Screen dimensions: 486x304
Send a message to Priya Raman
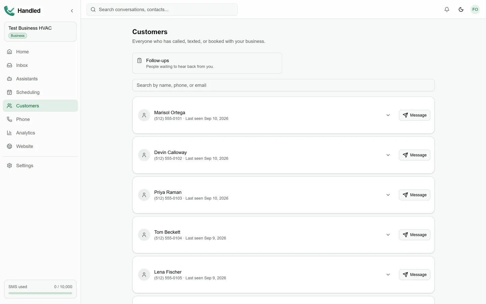coord(414,195)
